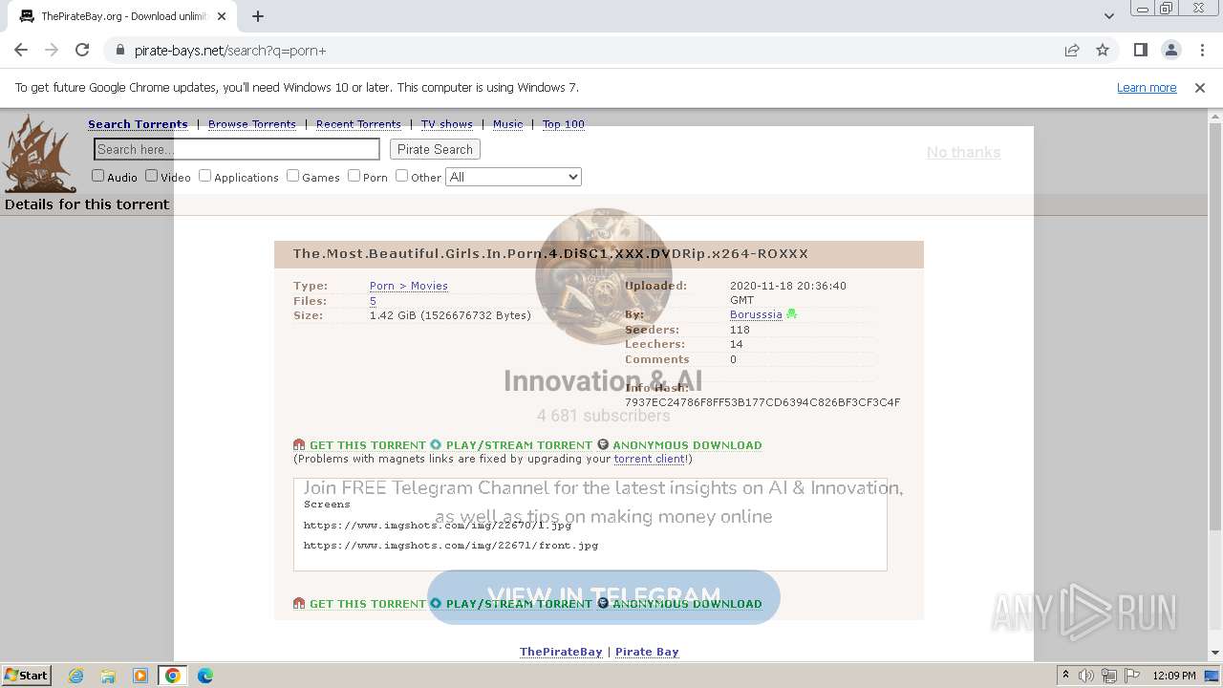Open the Pirate Bay footer link

pos(647,652)
